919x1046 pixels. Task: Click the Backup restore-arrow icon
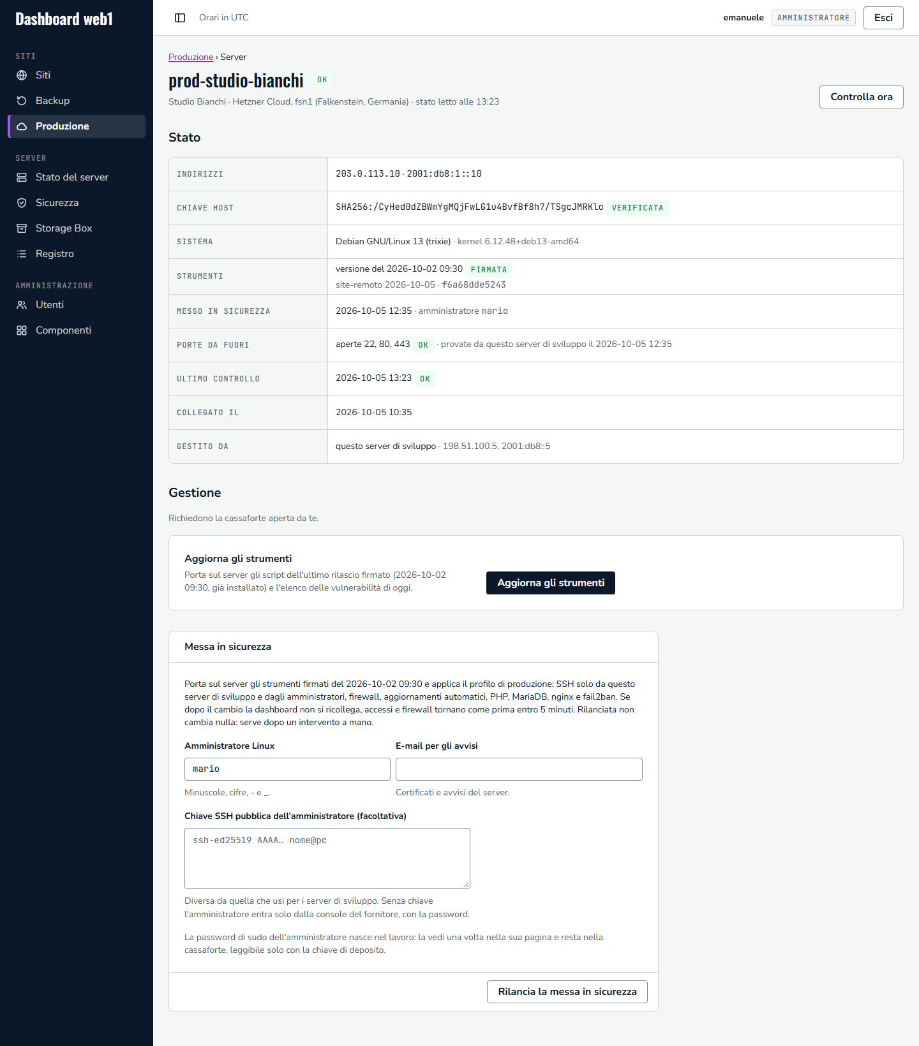22,101
